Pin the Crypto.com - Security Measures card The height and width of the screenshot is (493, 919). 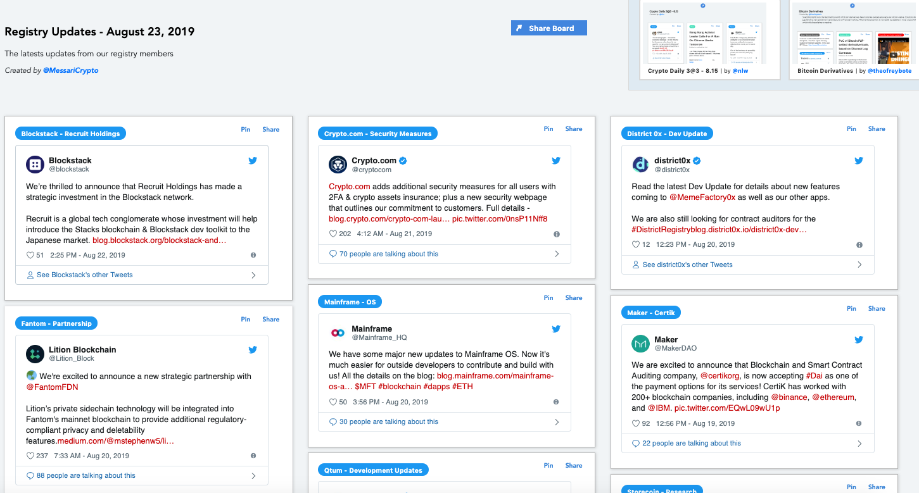click(x=548, y=128)
